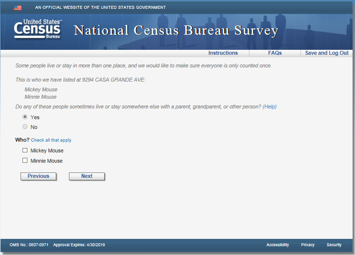Open the FAQs menu item
Image resolution: width=355 pixels, height=255 pixels.
(x=275, y=53)
